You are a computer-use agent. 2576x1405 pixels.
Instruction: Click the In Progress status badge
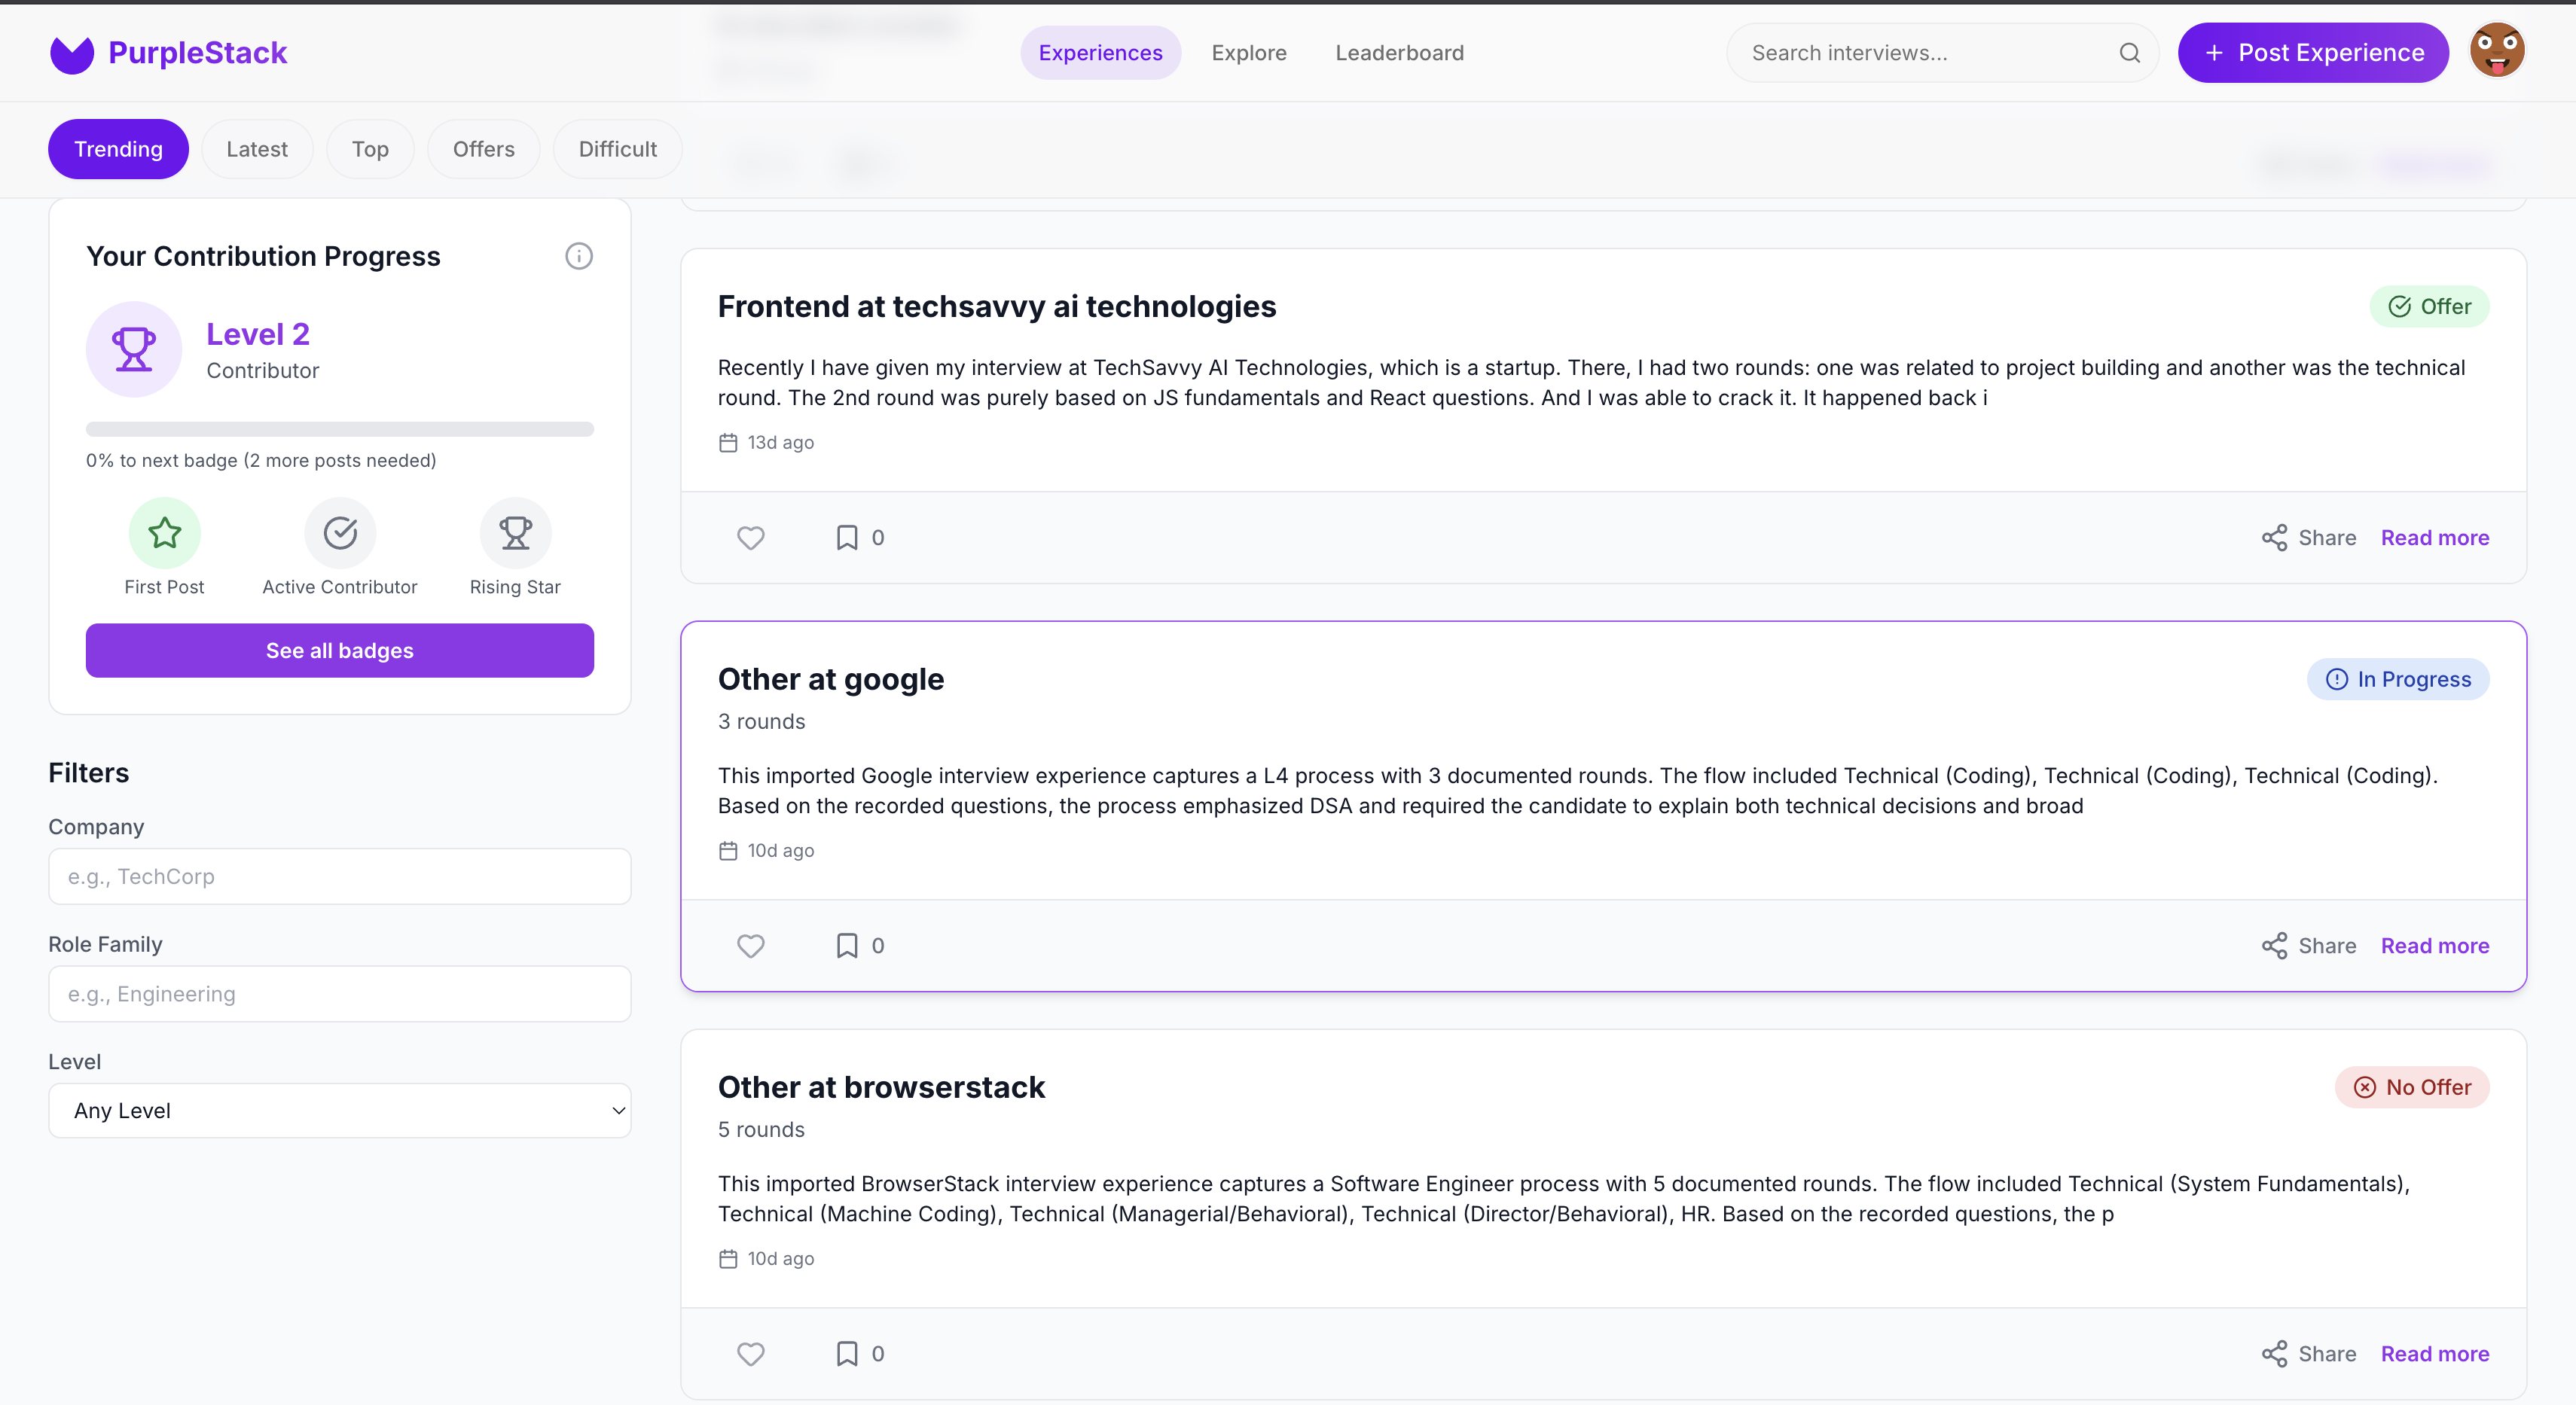(2399, 678)
